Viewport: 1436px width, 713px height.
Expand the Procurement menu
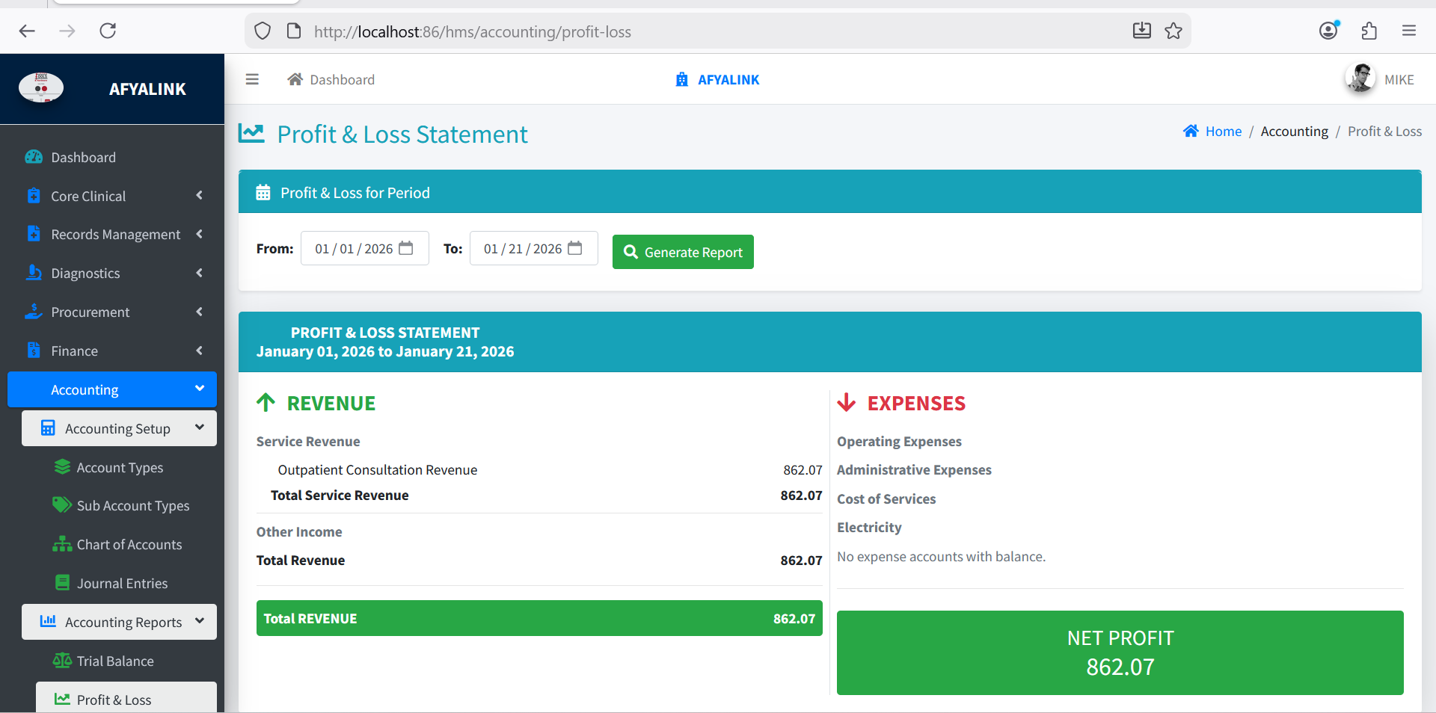click(112, 312)
